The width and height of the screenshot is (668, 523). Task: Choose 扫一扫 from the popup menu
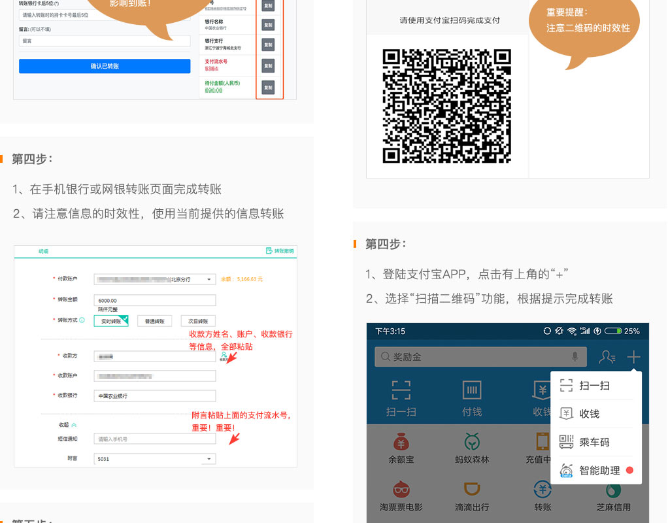click(593, 386)
